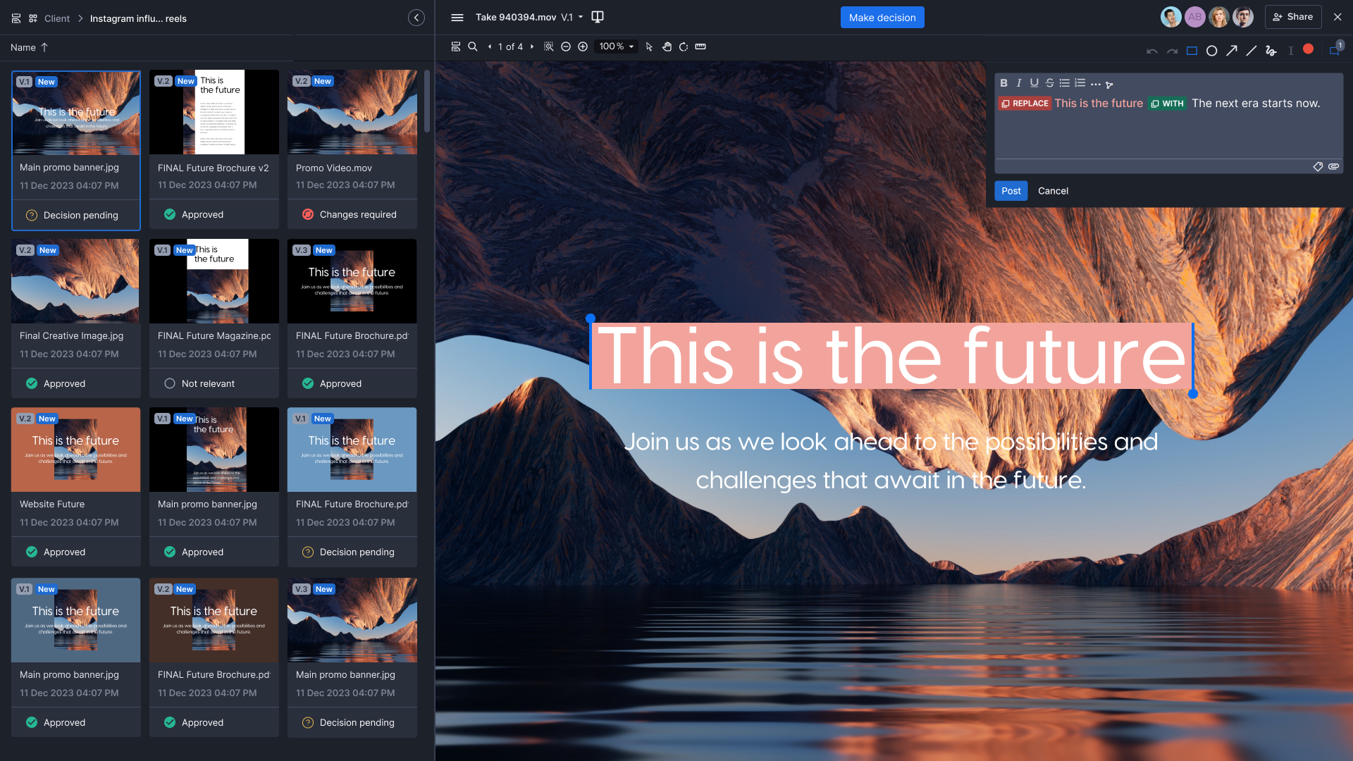The width and height of the screenshot is (1353, 761).
Task: Open the Share dialog
Action: click(x=1293, y=16)
